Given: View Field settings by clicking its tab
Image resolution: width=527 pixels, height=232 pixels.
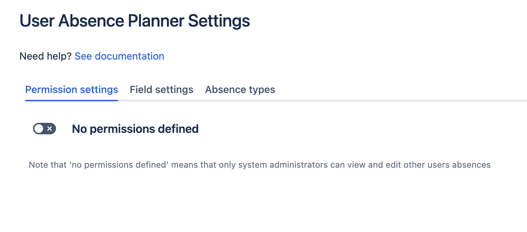Looking at the screenshot, I should point(161,89).
